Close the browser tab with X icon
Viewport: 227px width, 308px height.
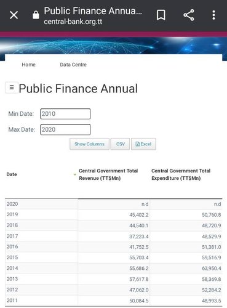click(x=14, y=15)
